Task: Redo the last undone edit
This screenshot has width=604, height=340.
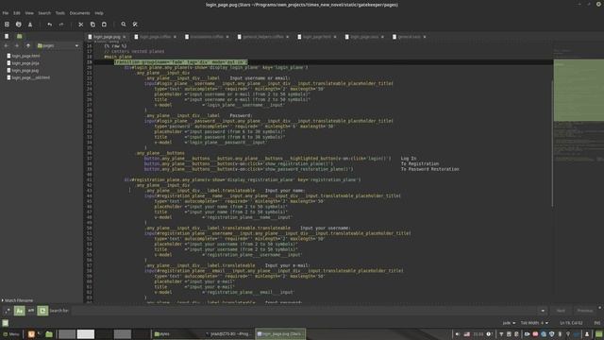Action: [61, 25]
